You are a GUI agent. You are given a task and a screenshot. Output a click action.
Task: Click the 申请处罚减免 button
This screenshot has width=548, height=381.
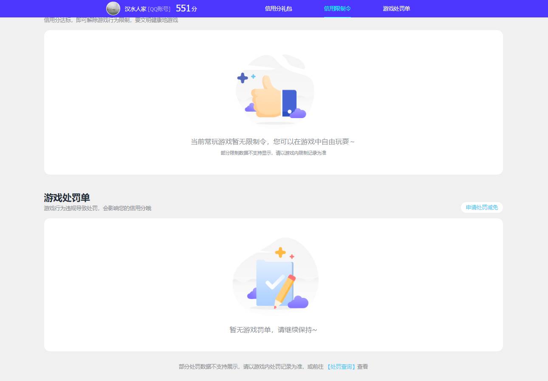click(481, 208)
